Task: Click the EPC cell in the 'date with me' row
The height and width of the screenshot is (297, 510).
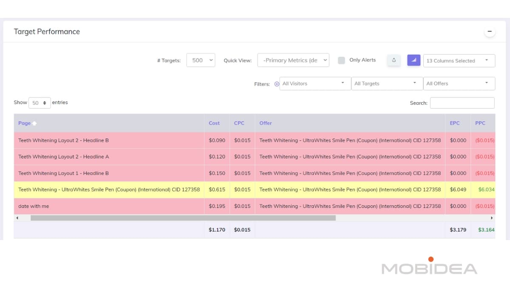Action: [458, 206]
